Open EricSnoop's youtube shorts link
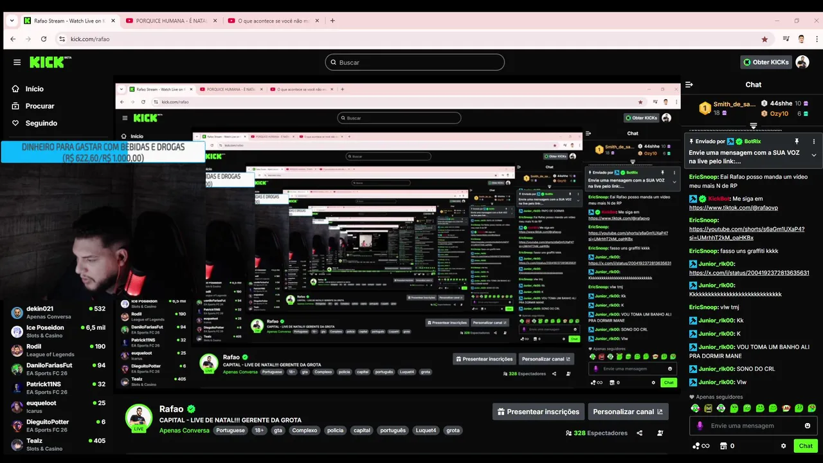The height and width of the screenshot is (463, 823). click(746, 233)
